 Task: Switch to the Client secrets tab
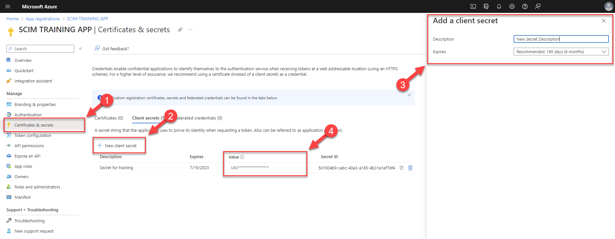[148, 118]
